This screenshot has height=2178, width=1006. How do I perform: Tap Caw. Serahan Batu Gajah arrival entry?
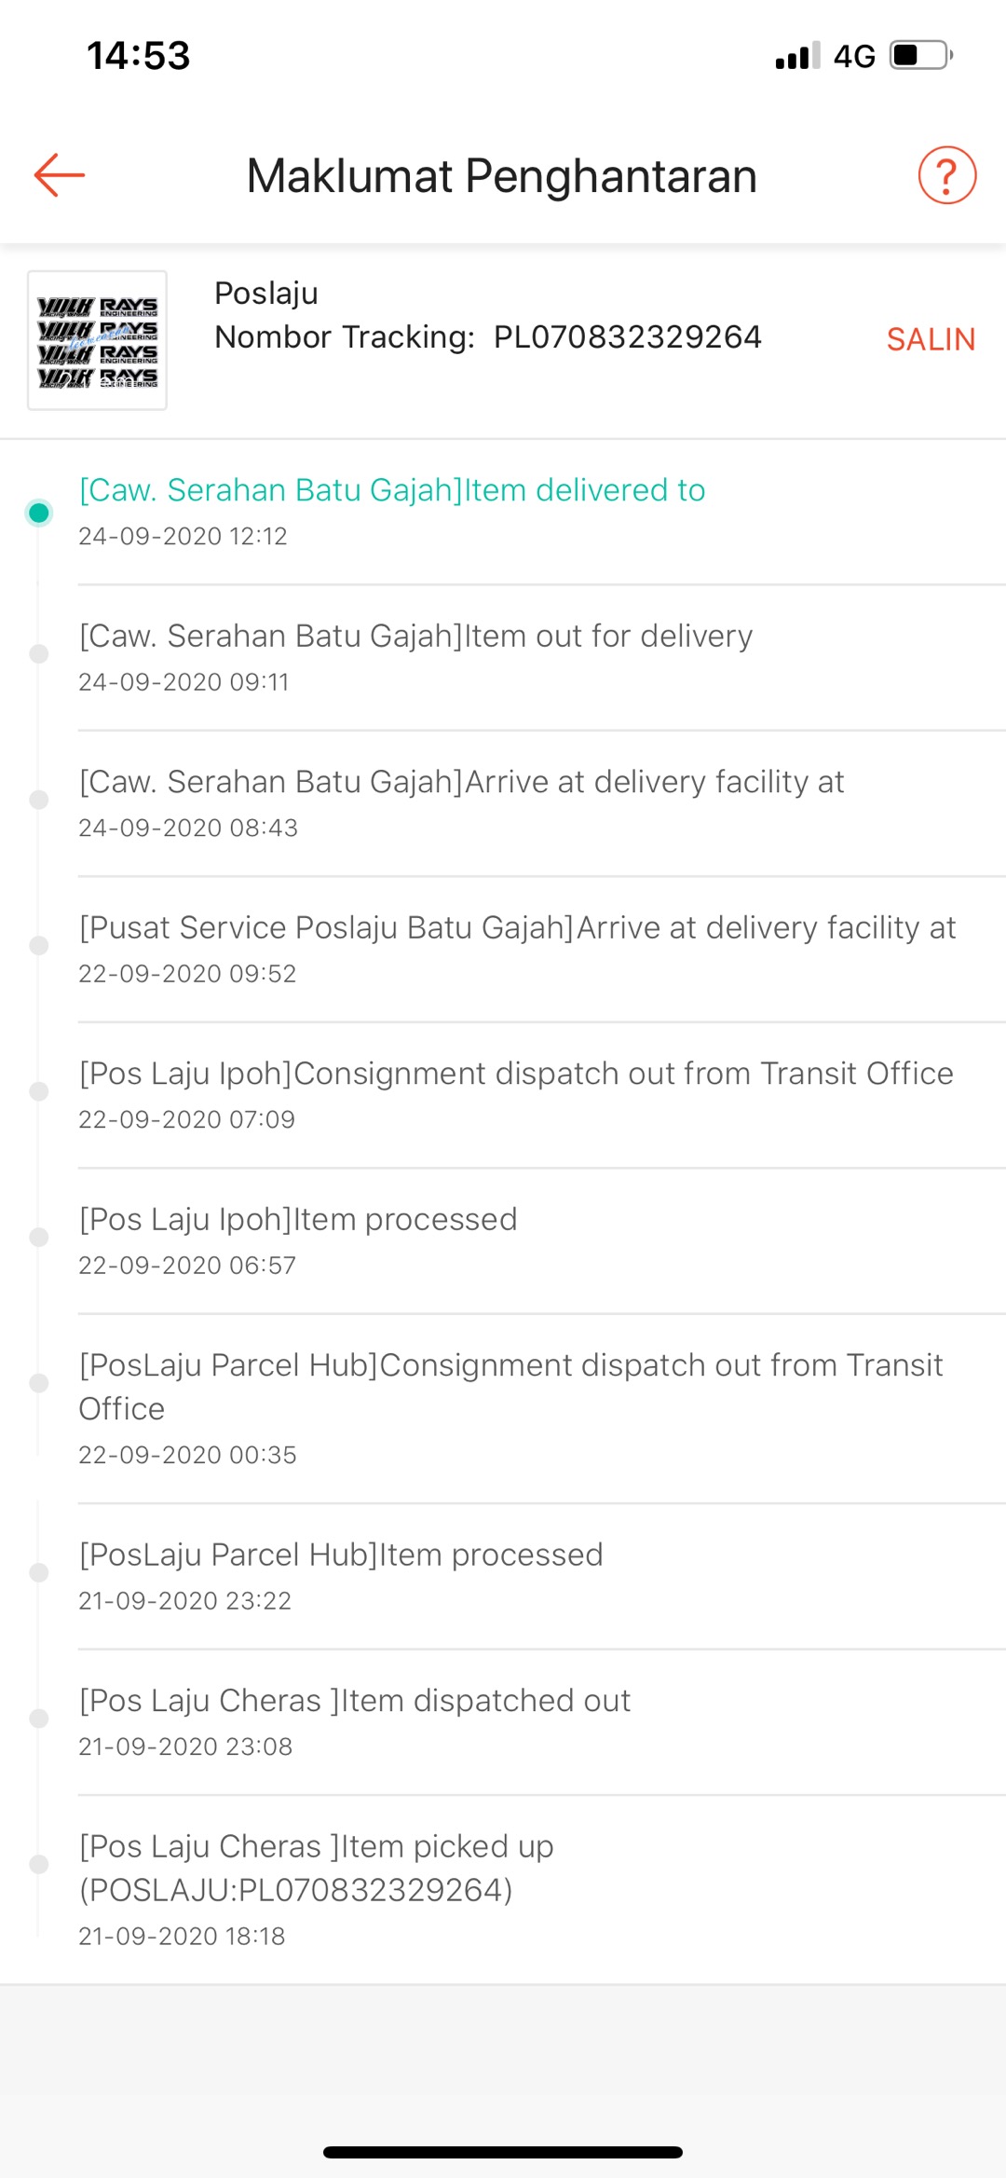click(x=461, y=783)
